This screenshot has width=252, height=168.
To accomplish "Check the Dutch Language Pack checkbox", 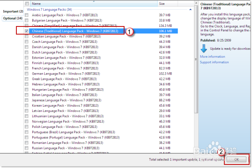I will 27,52.
